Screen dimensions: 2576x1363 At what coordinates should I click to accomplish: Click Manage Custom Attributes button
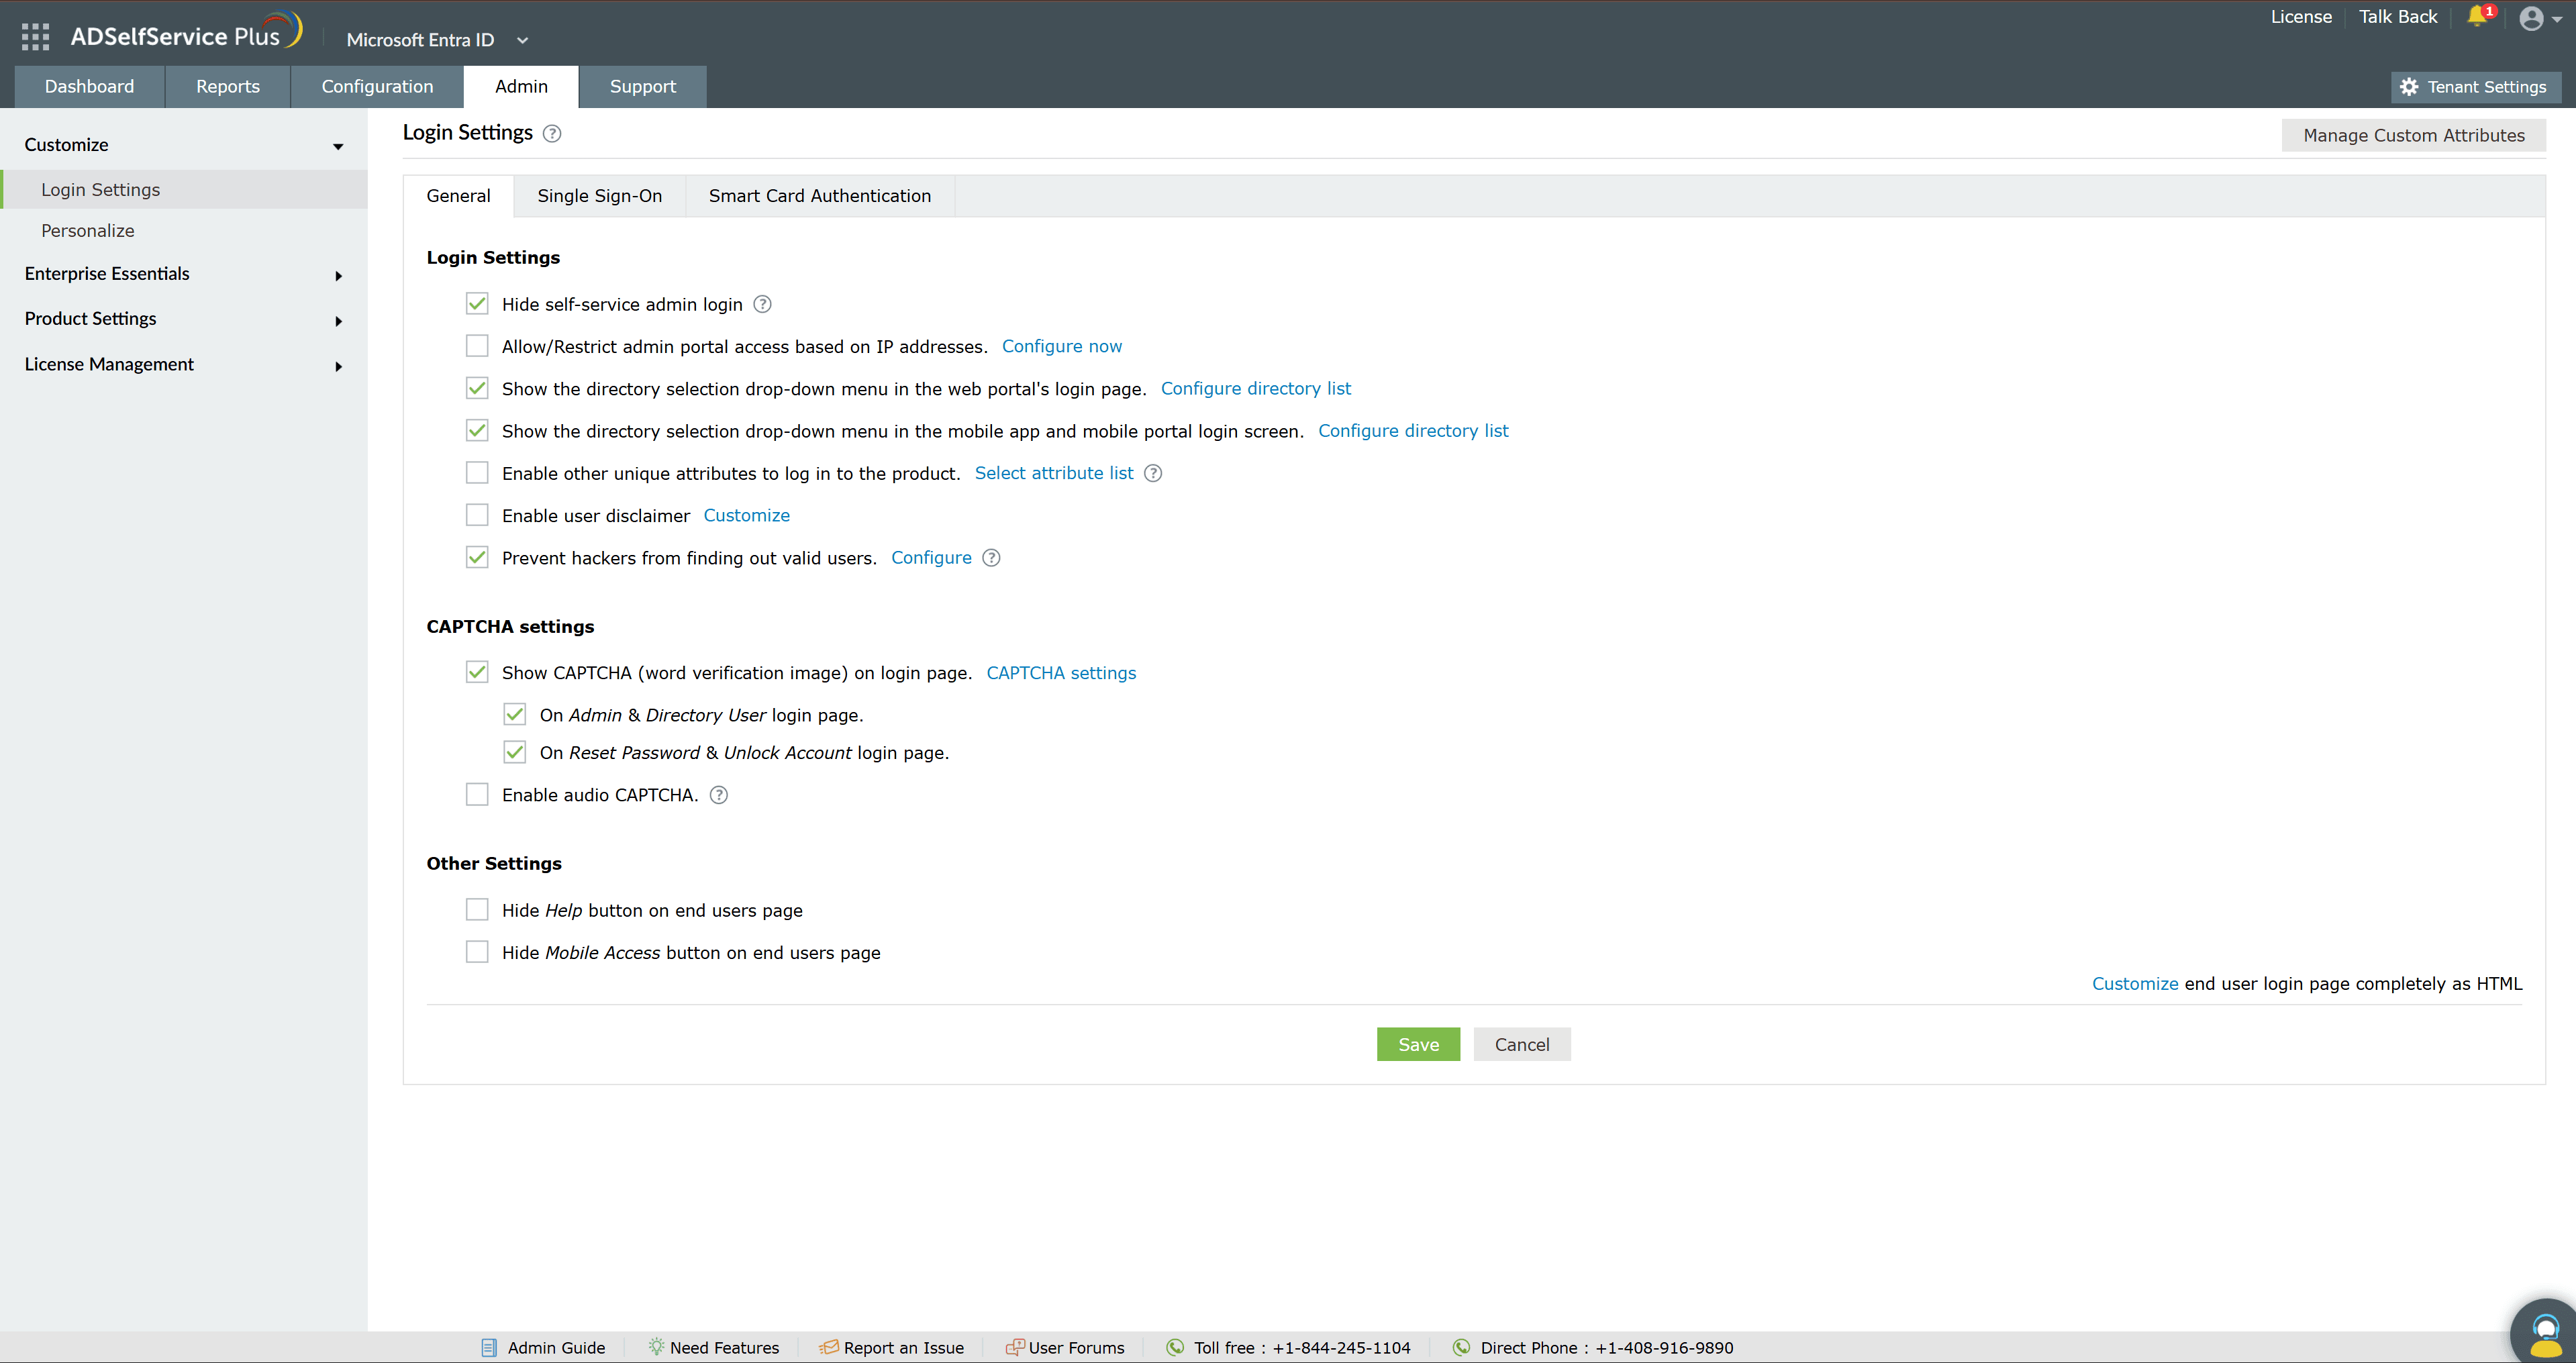click(2414, 135)
